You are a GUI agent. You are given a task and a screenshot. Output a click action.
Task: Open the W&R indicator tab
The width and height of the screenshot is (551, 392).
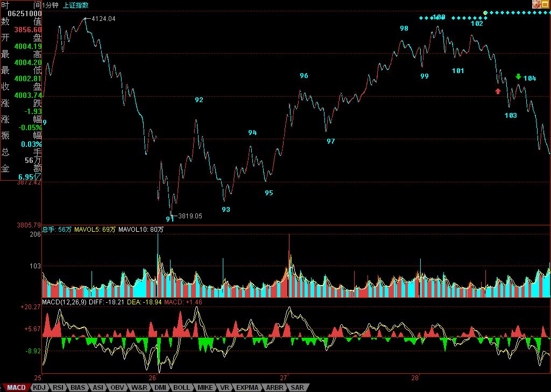(139, 387)
